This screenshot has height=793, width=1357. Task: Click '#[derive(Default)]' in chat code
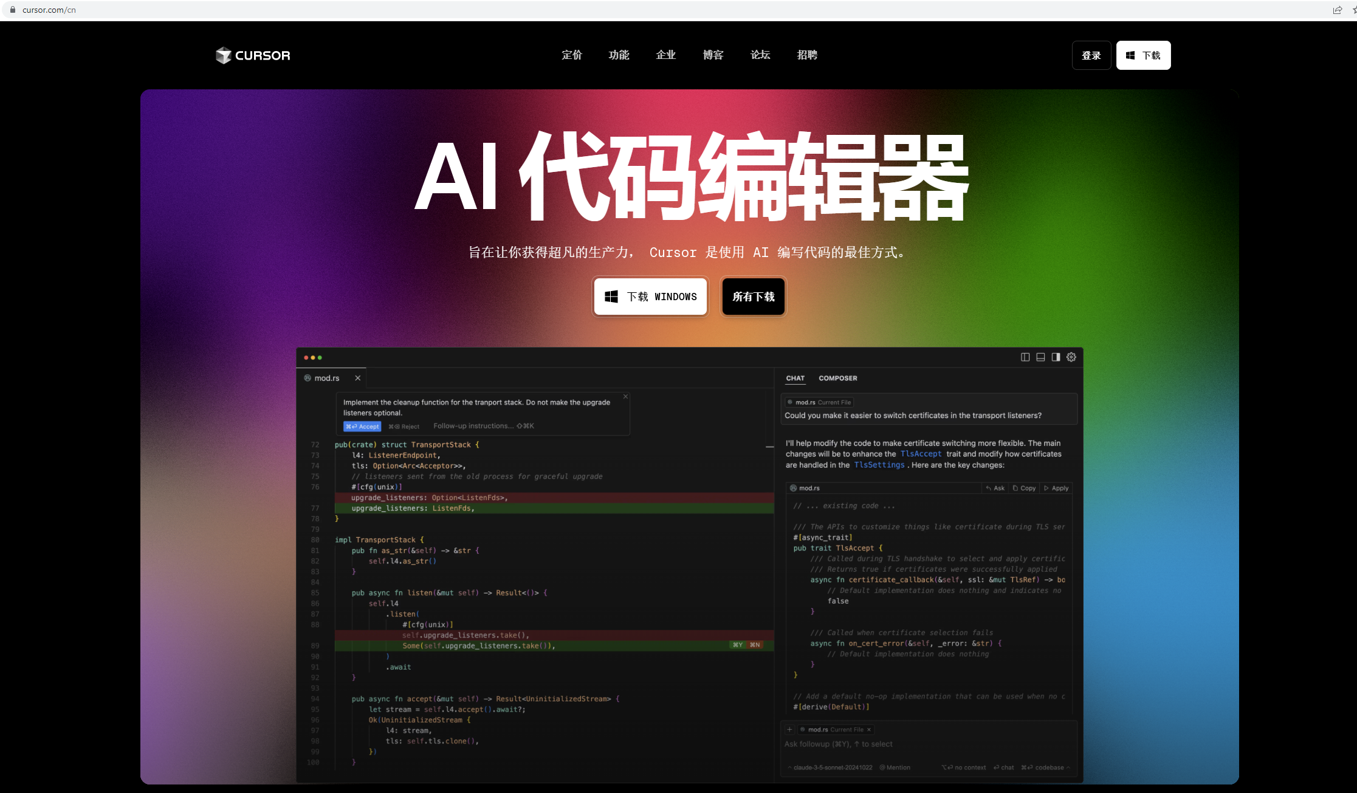click(831, 707)
